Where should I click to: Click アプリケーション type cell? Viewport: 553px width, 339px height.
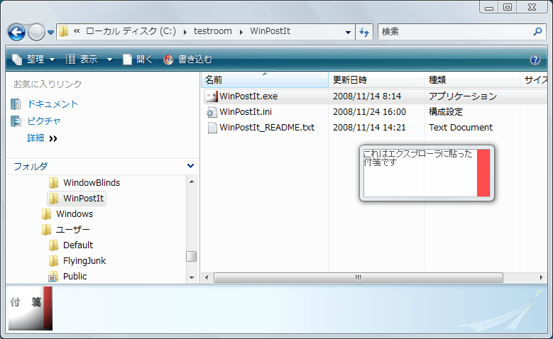point(463,96)
